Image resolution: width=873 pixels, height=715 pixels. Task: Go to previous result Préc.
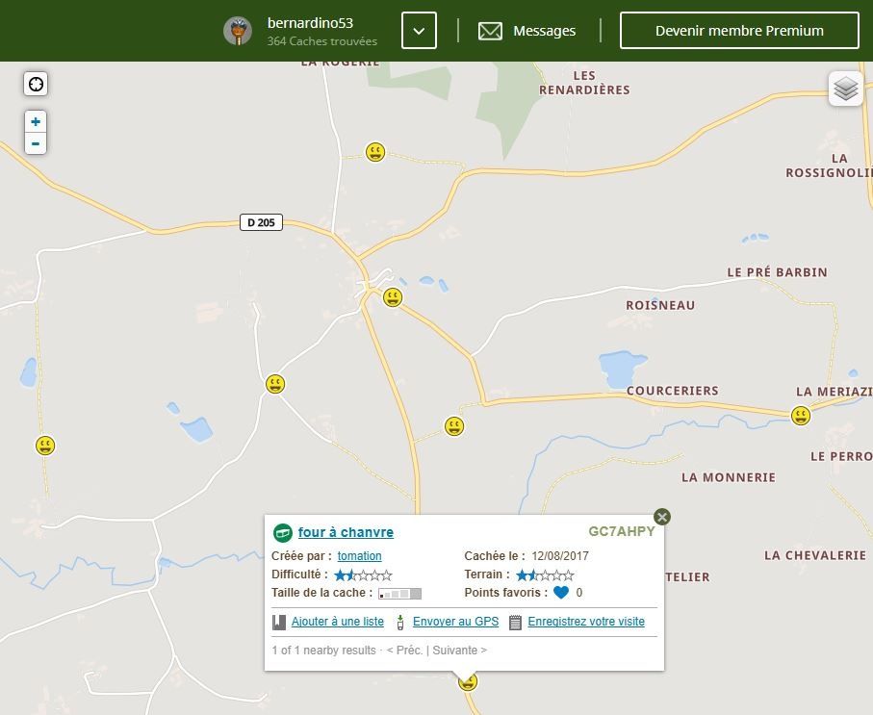pos(404,651)
